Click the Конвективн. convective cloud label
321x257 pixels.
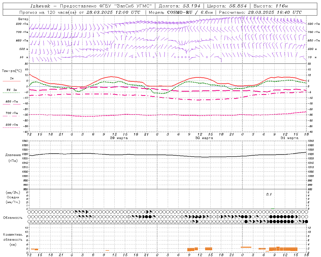click(13, 235)
